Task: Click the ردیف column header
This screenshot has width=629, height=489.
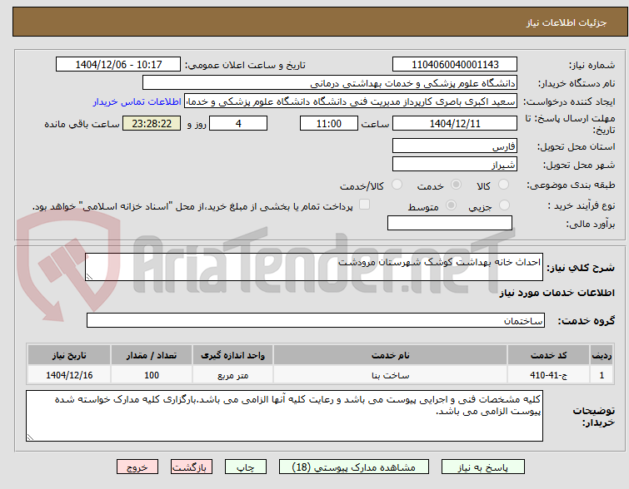Action: click(602, 355)
